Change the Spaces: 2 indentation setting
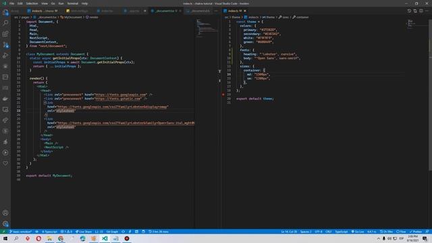This screenshot has width=432, height=243. click(306, 232)
